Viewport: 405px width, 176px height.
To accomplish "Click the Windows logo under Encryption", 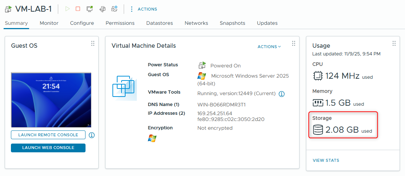I will click(x=152, y=138).
